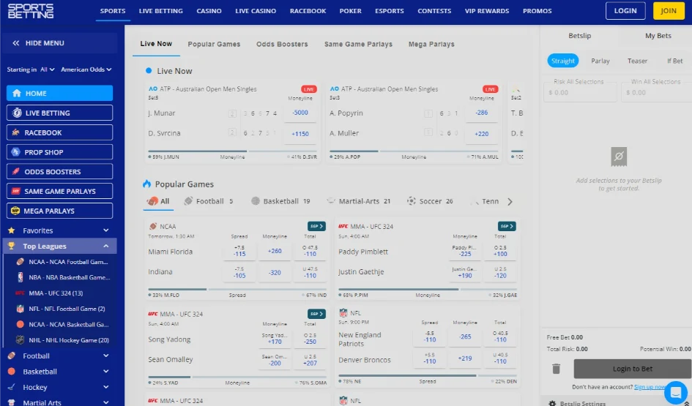
Task: Click the Favorites star icon
Action: [x=12, y=230]
